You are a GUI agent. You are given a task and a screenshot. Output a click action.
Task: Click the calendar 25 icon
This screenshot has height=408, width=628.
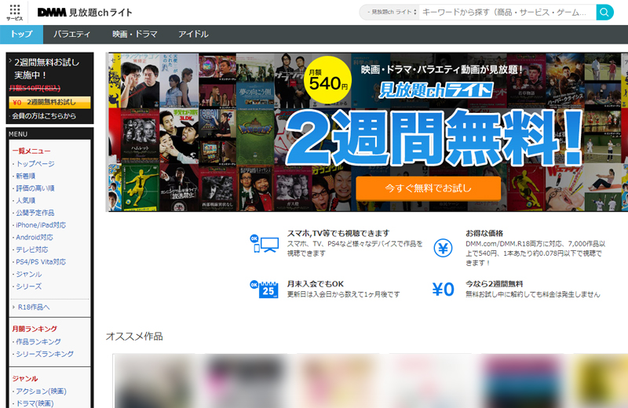click(x=265, y=289)
